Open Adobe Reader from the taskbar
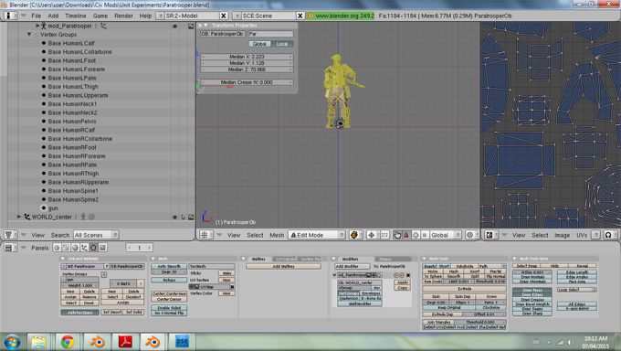Viewport: 621px width, 351px height. (125, 342)
